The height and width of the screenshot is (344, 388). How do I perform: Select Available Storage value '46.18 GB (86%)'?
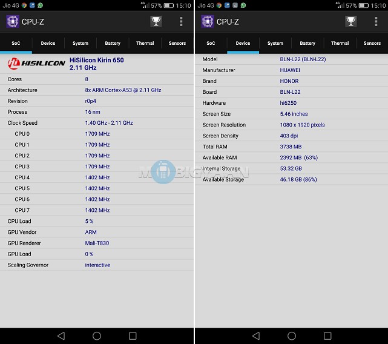click(298, 179)
